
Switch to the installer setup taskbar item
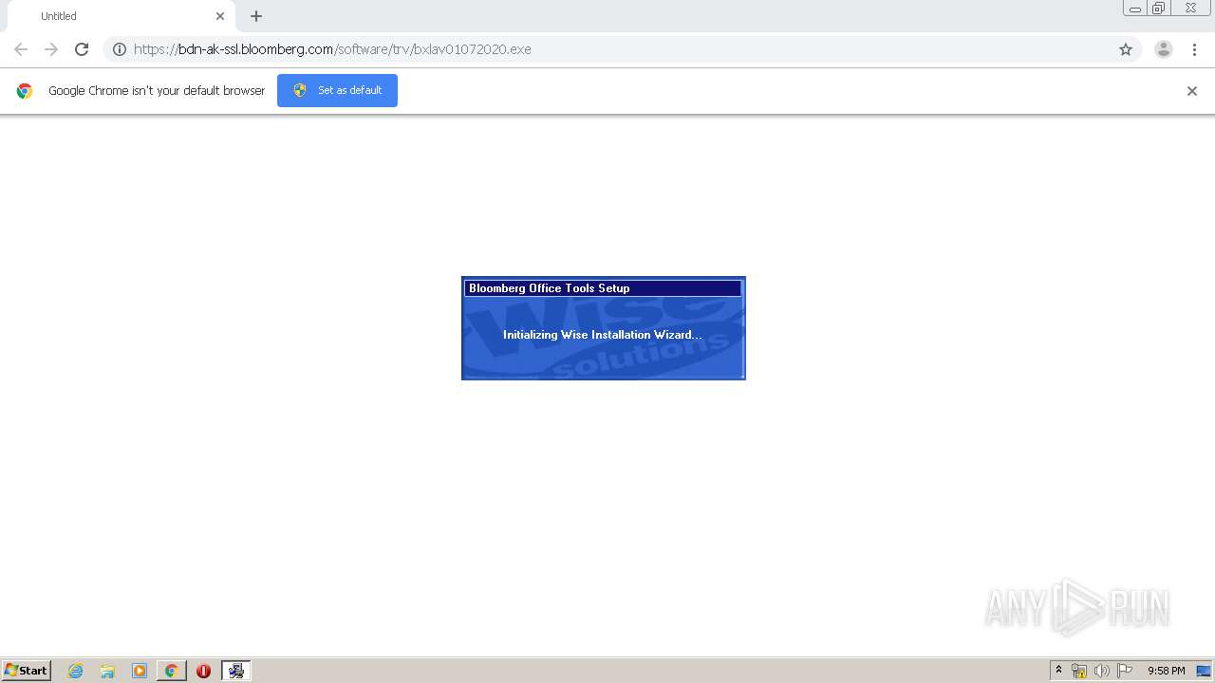(x=236, y=671)
